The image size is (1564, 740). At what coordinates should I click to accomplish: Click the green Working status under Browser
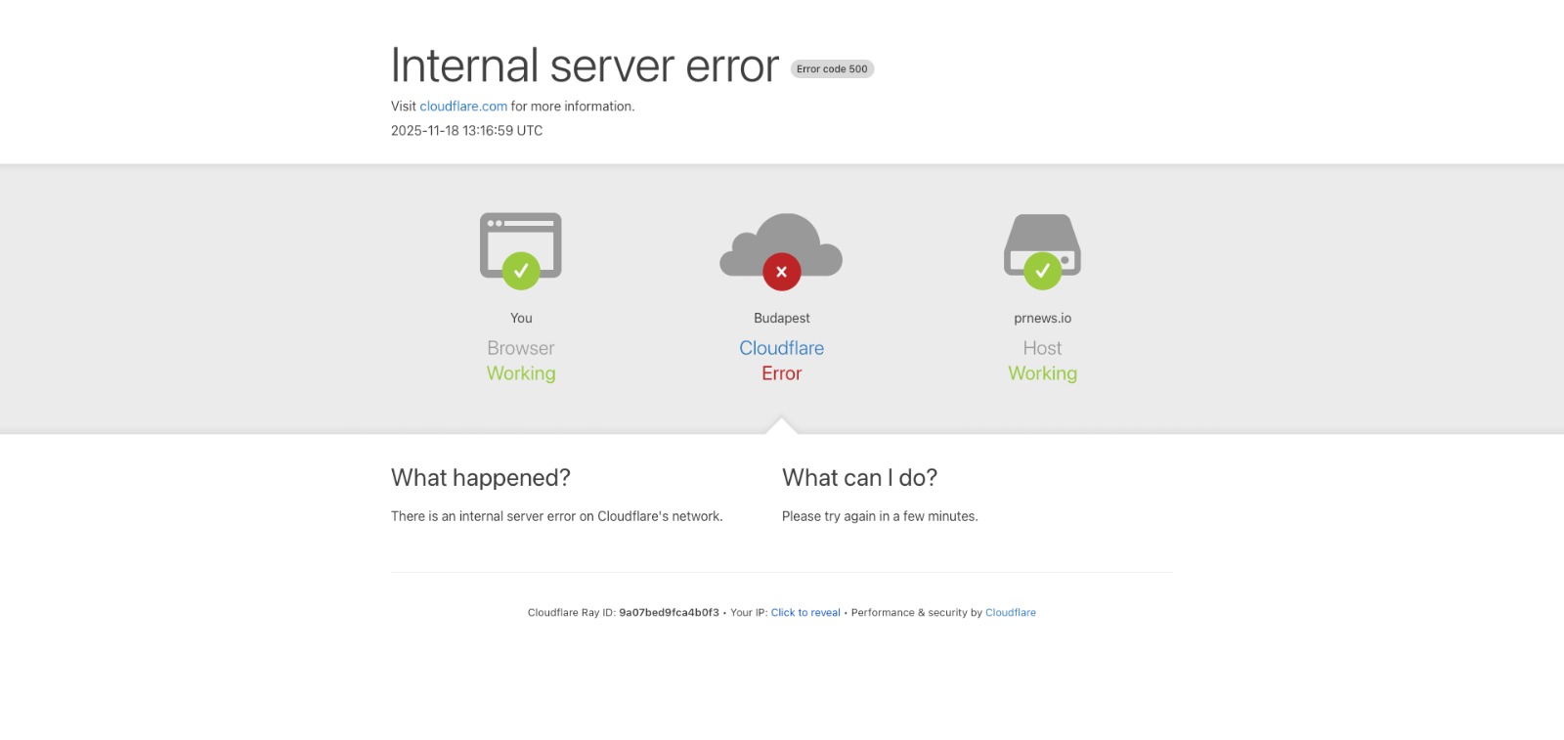coord(521,373)
